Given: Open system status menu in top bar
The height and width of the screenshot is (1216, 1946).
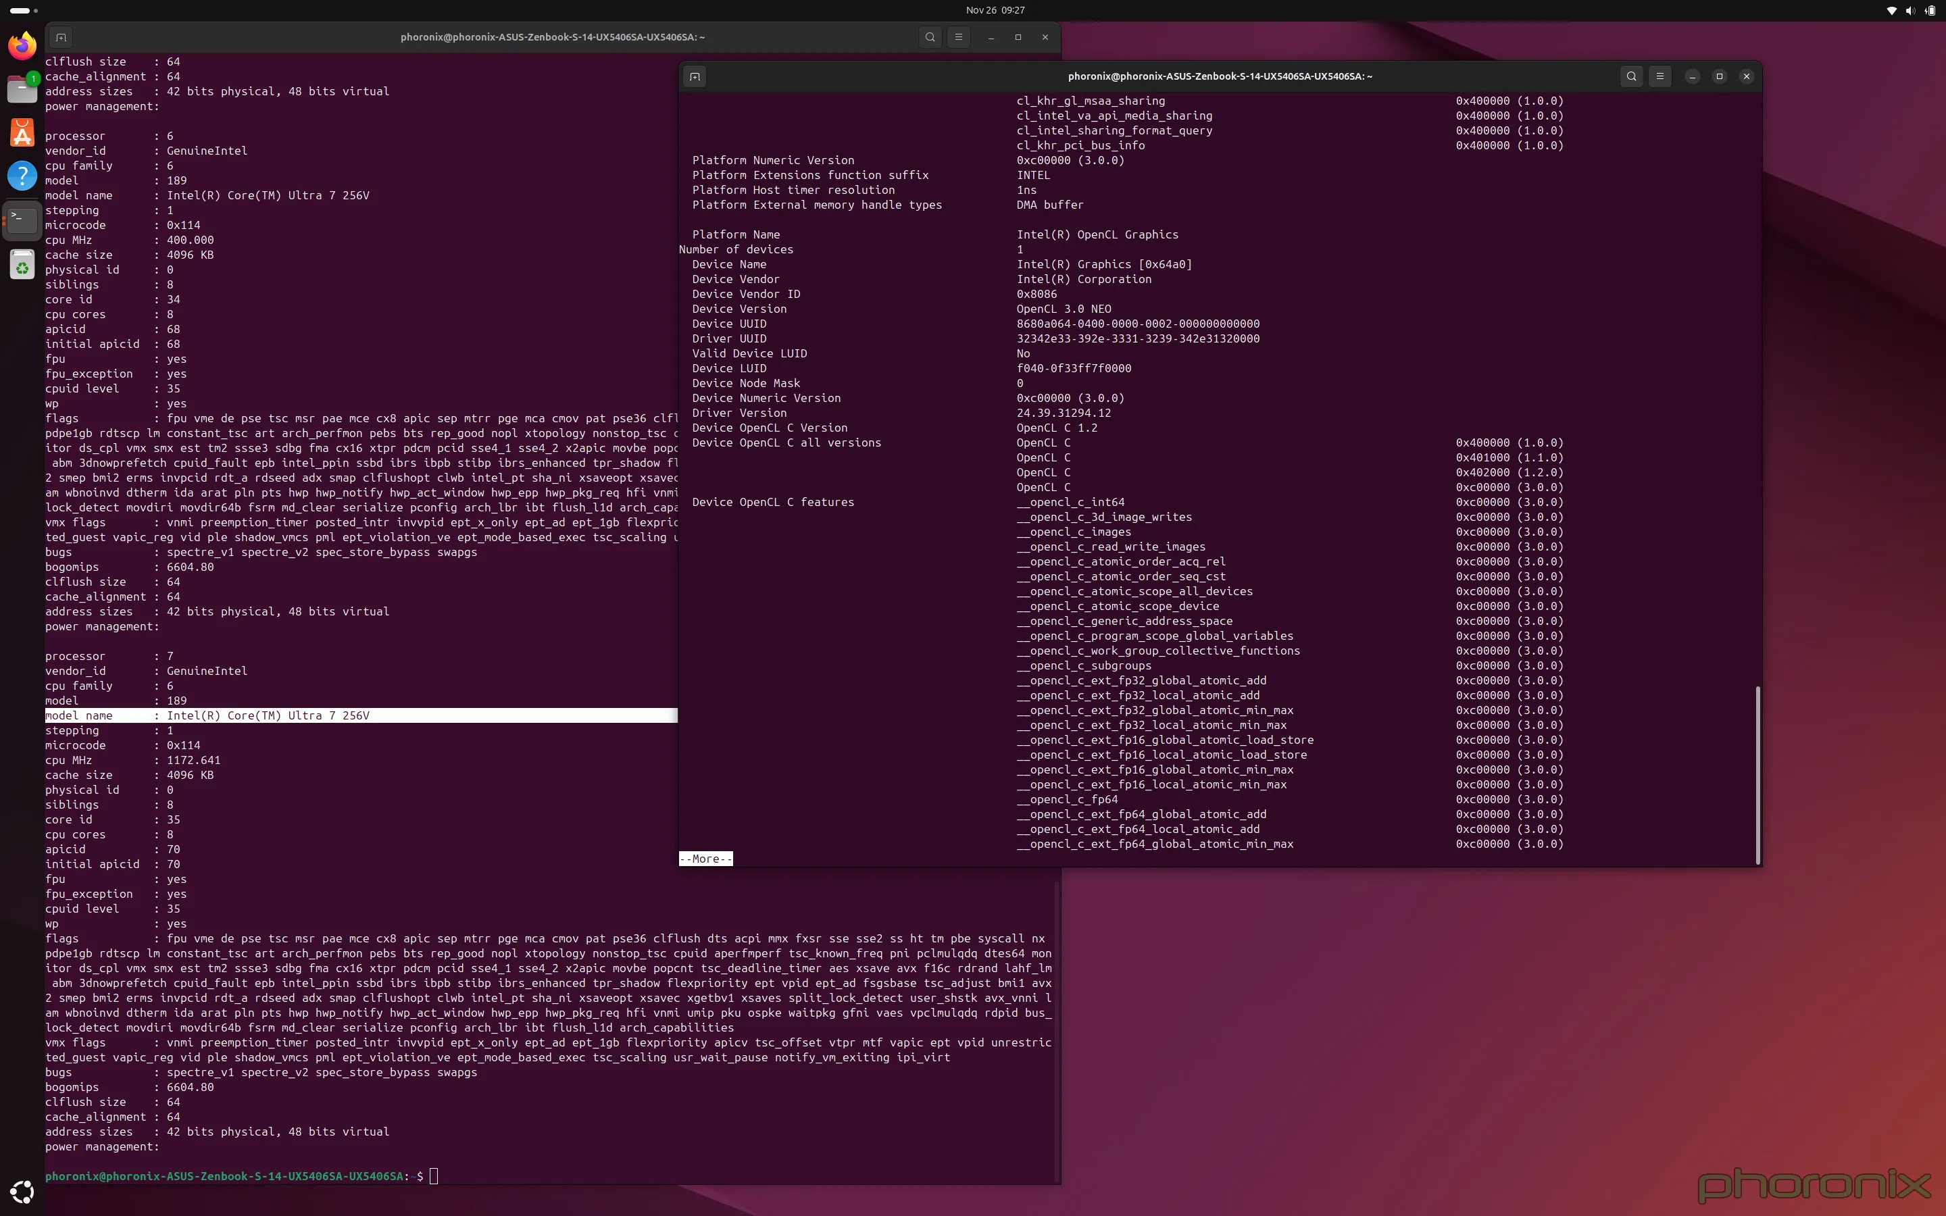Looking at the screenshot, I should [x=1910, y=10].
